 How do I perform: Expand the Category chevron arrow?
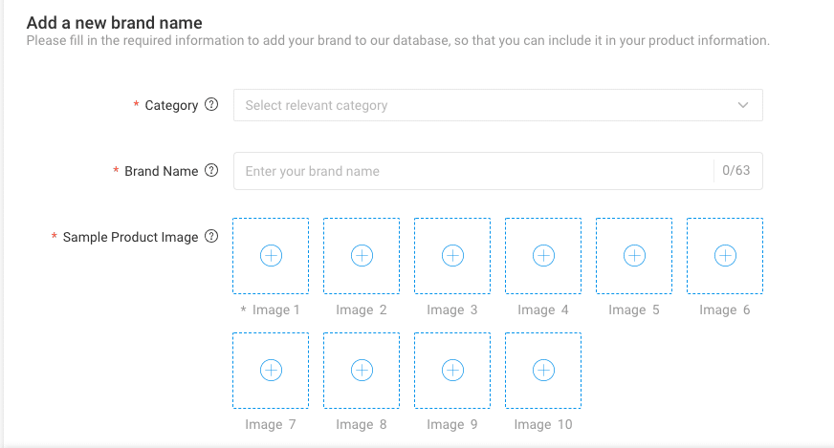[743, 105]
